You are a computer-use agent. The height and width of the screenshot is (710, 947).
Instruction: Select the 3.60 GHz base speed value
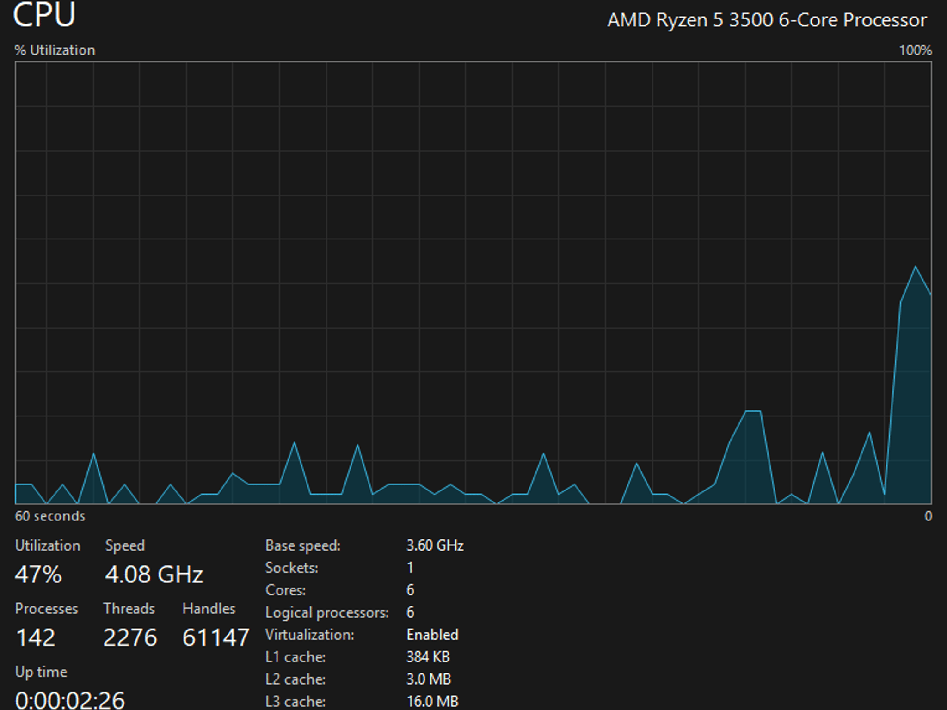[x=435, y=546]
